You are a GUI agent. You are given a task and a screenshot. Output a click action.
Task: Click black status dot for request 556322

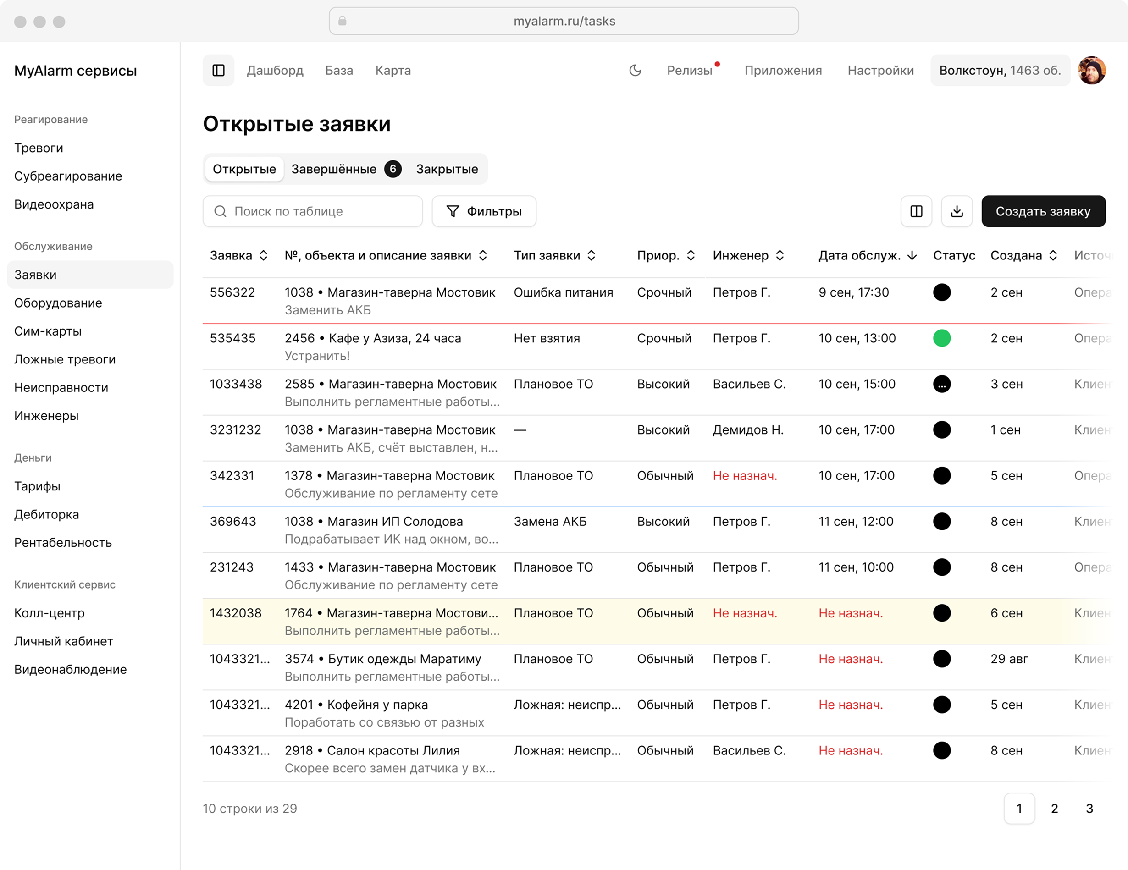[941, 292]
